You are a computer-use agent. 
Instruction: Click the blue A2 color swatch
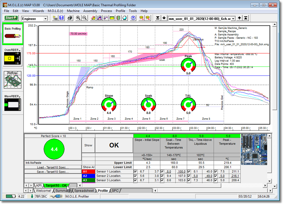click(x=88, y=176)
